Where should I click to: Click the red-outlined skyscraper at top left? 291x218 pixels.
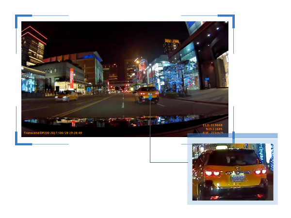pos(33,46)
